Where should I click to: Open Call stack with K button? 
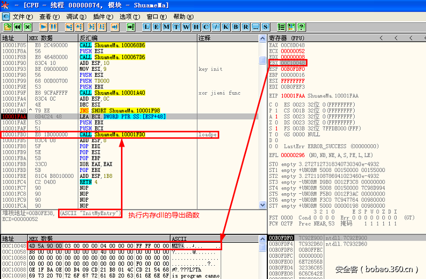(x=225, y=27)
